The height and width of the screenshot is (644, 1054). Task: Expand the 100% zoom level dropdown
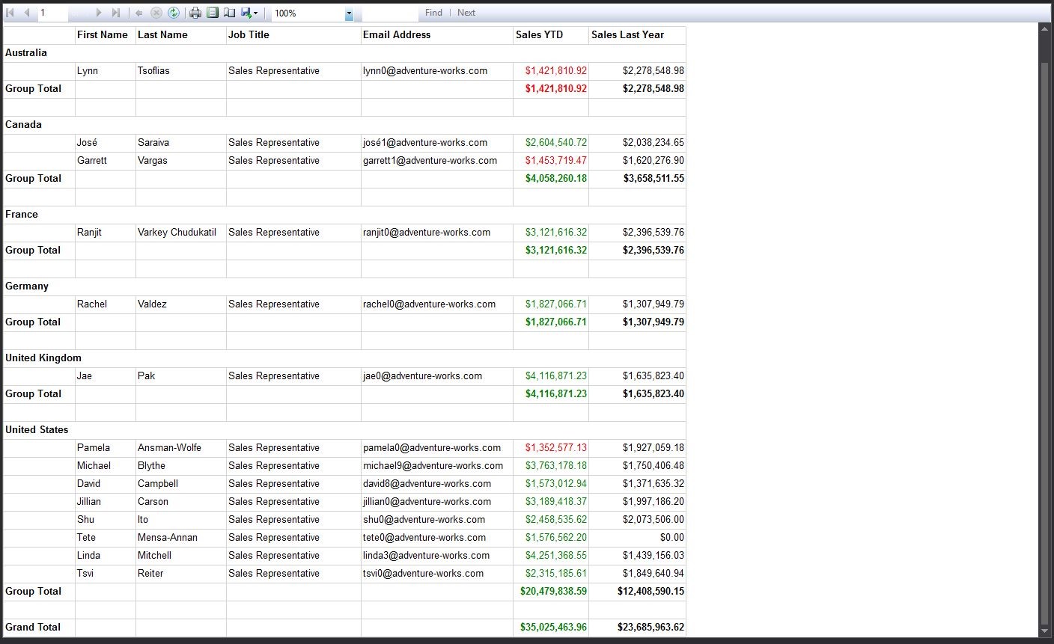coord(349,13)
